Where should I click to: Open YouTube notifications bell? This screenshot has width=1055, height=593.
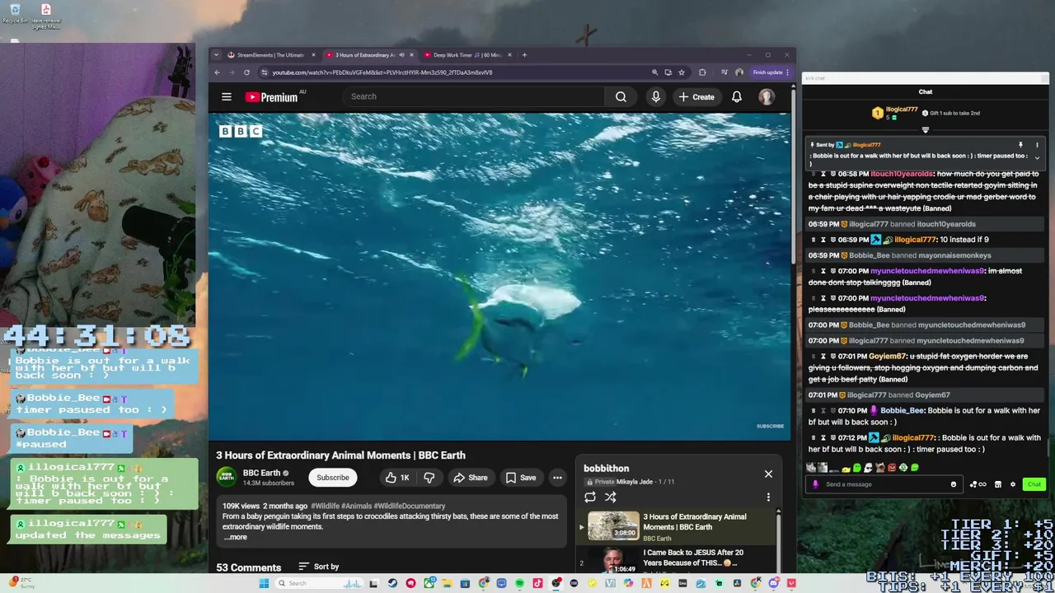[x=737, y=96]
